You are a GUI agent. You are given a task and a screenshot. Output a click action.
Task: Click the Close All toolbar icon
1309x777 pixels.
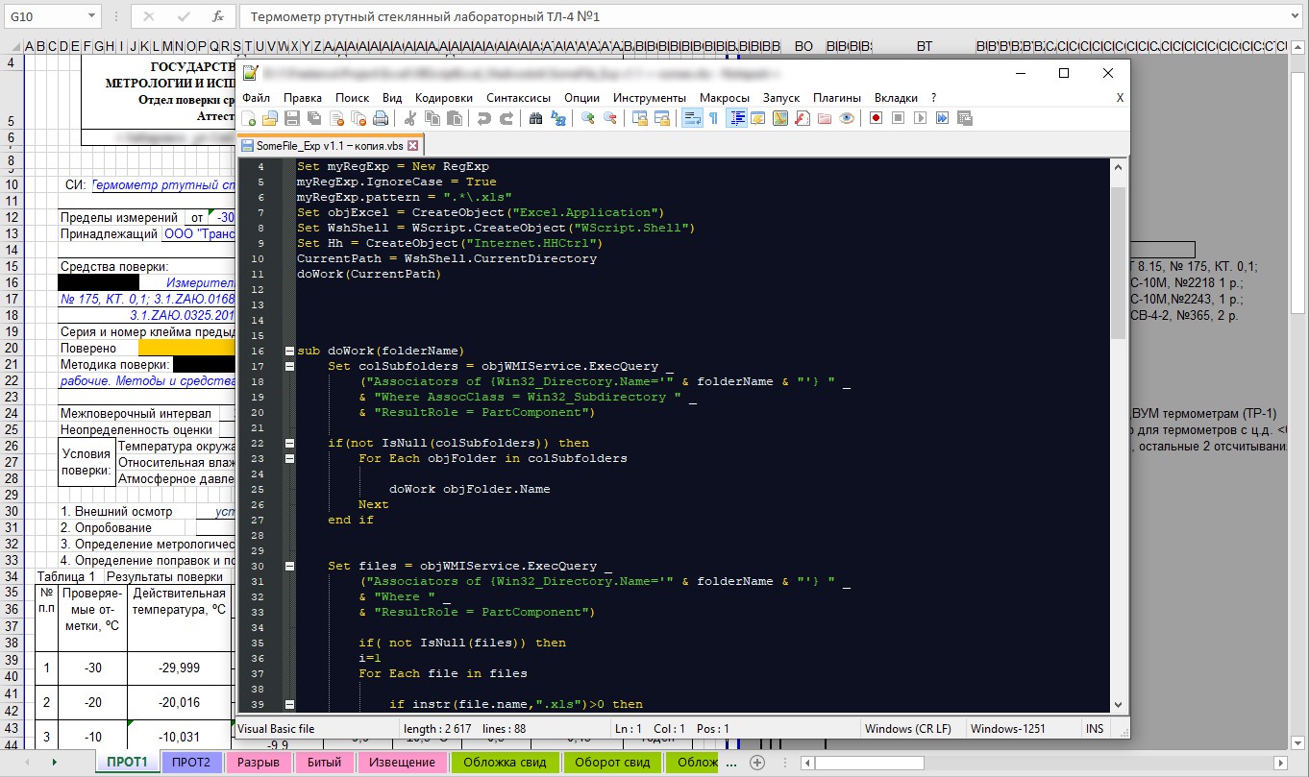(358, 118)
